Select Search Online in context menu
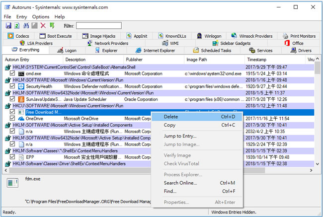This screenshot has width=323, height=217. coord(197,183)
